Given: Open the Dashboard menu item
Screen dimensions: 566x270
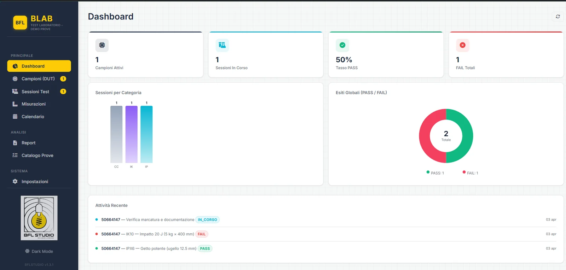Looking at the screenshot, I should tap(39, 66).
